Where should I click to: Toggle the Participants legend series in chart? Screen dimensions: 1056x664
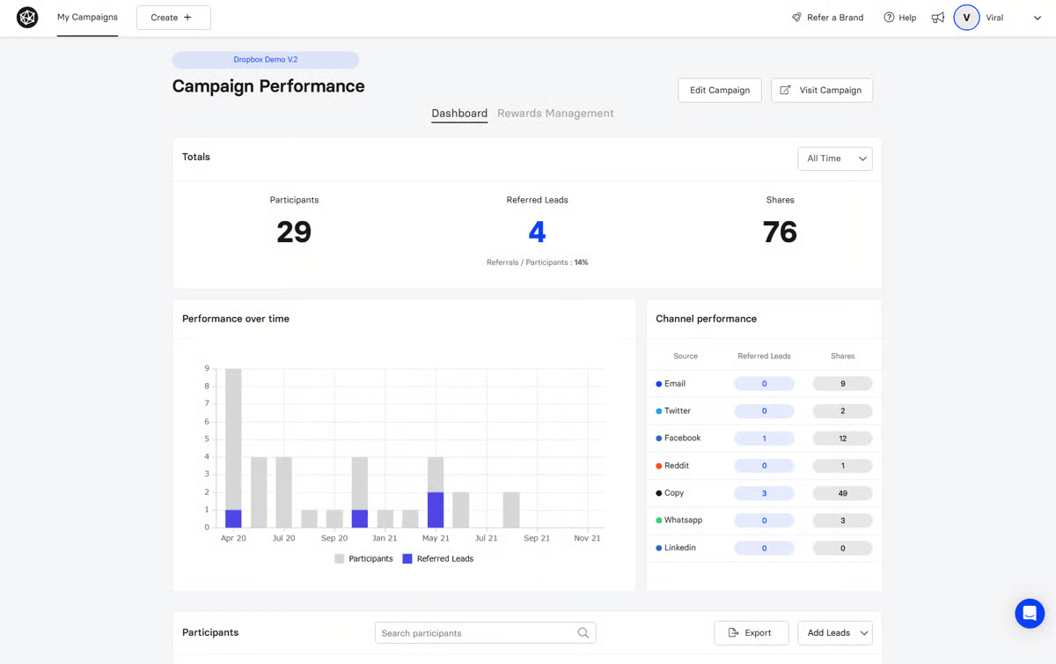pos(363,559)
